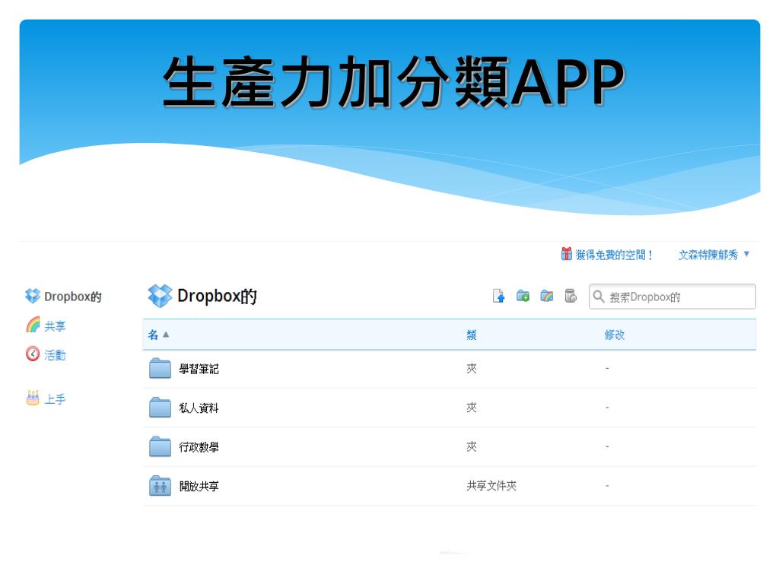Click the share folder rainbow toolbar icon
This screenshot has height=584, width=779.
click(x=546, y=296)
